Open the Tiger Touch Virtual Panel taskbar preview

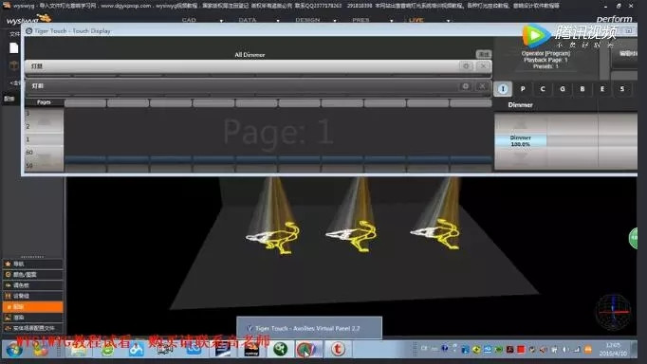(309, 328)
